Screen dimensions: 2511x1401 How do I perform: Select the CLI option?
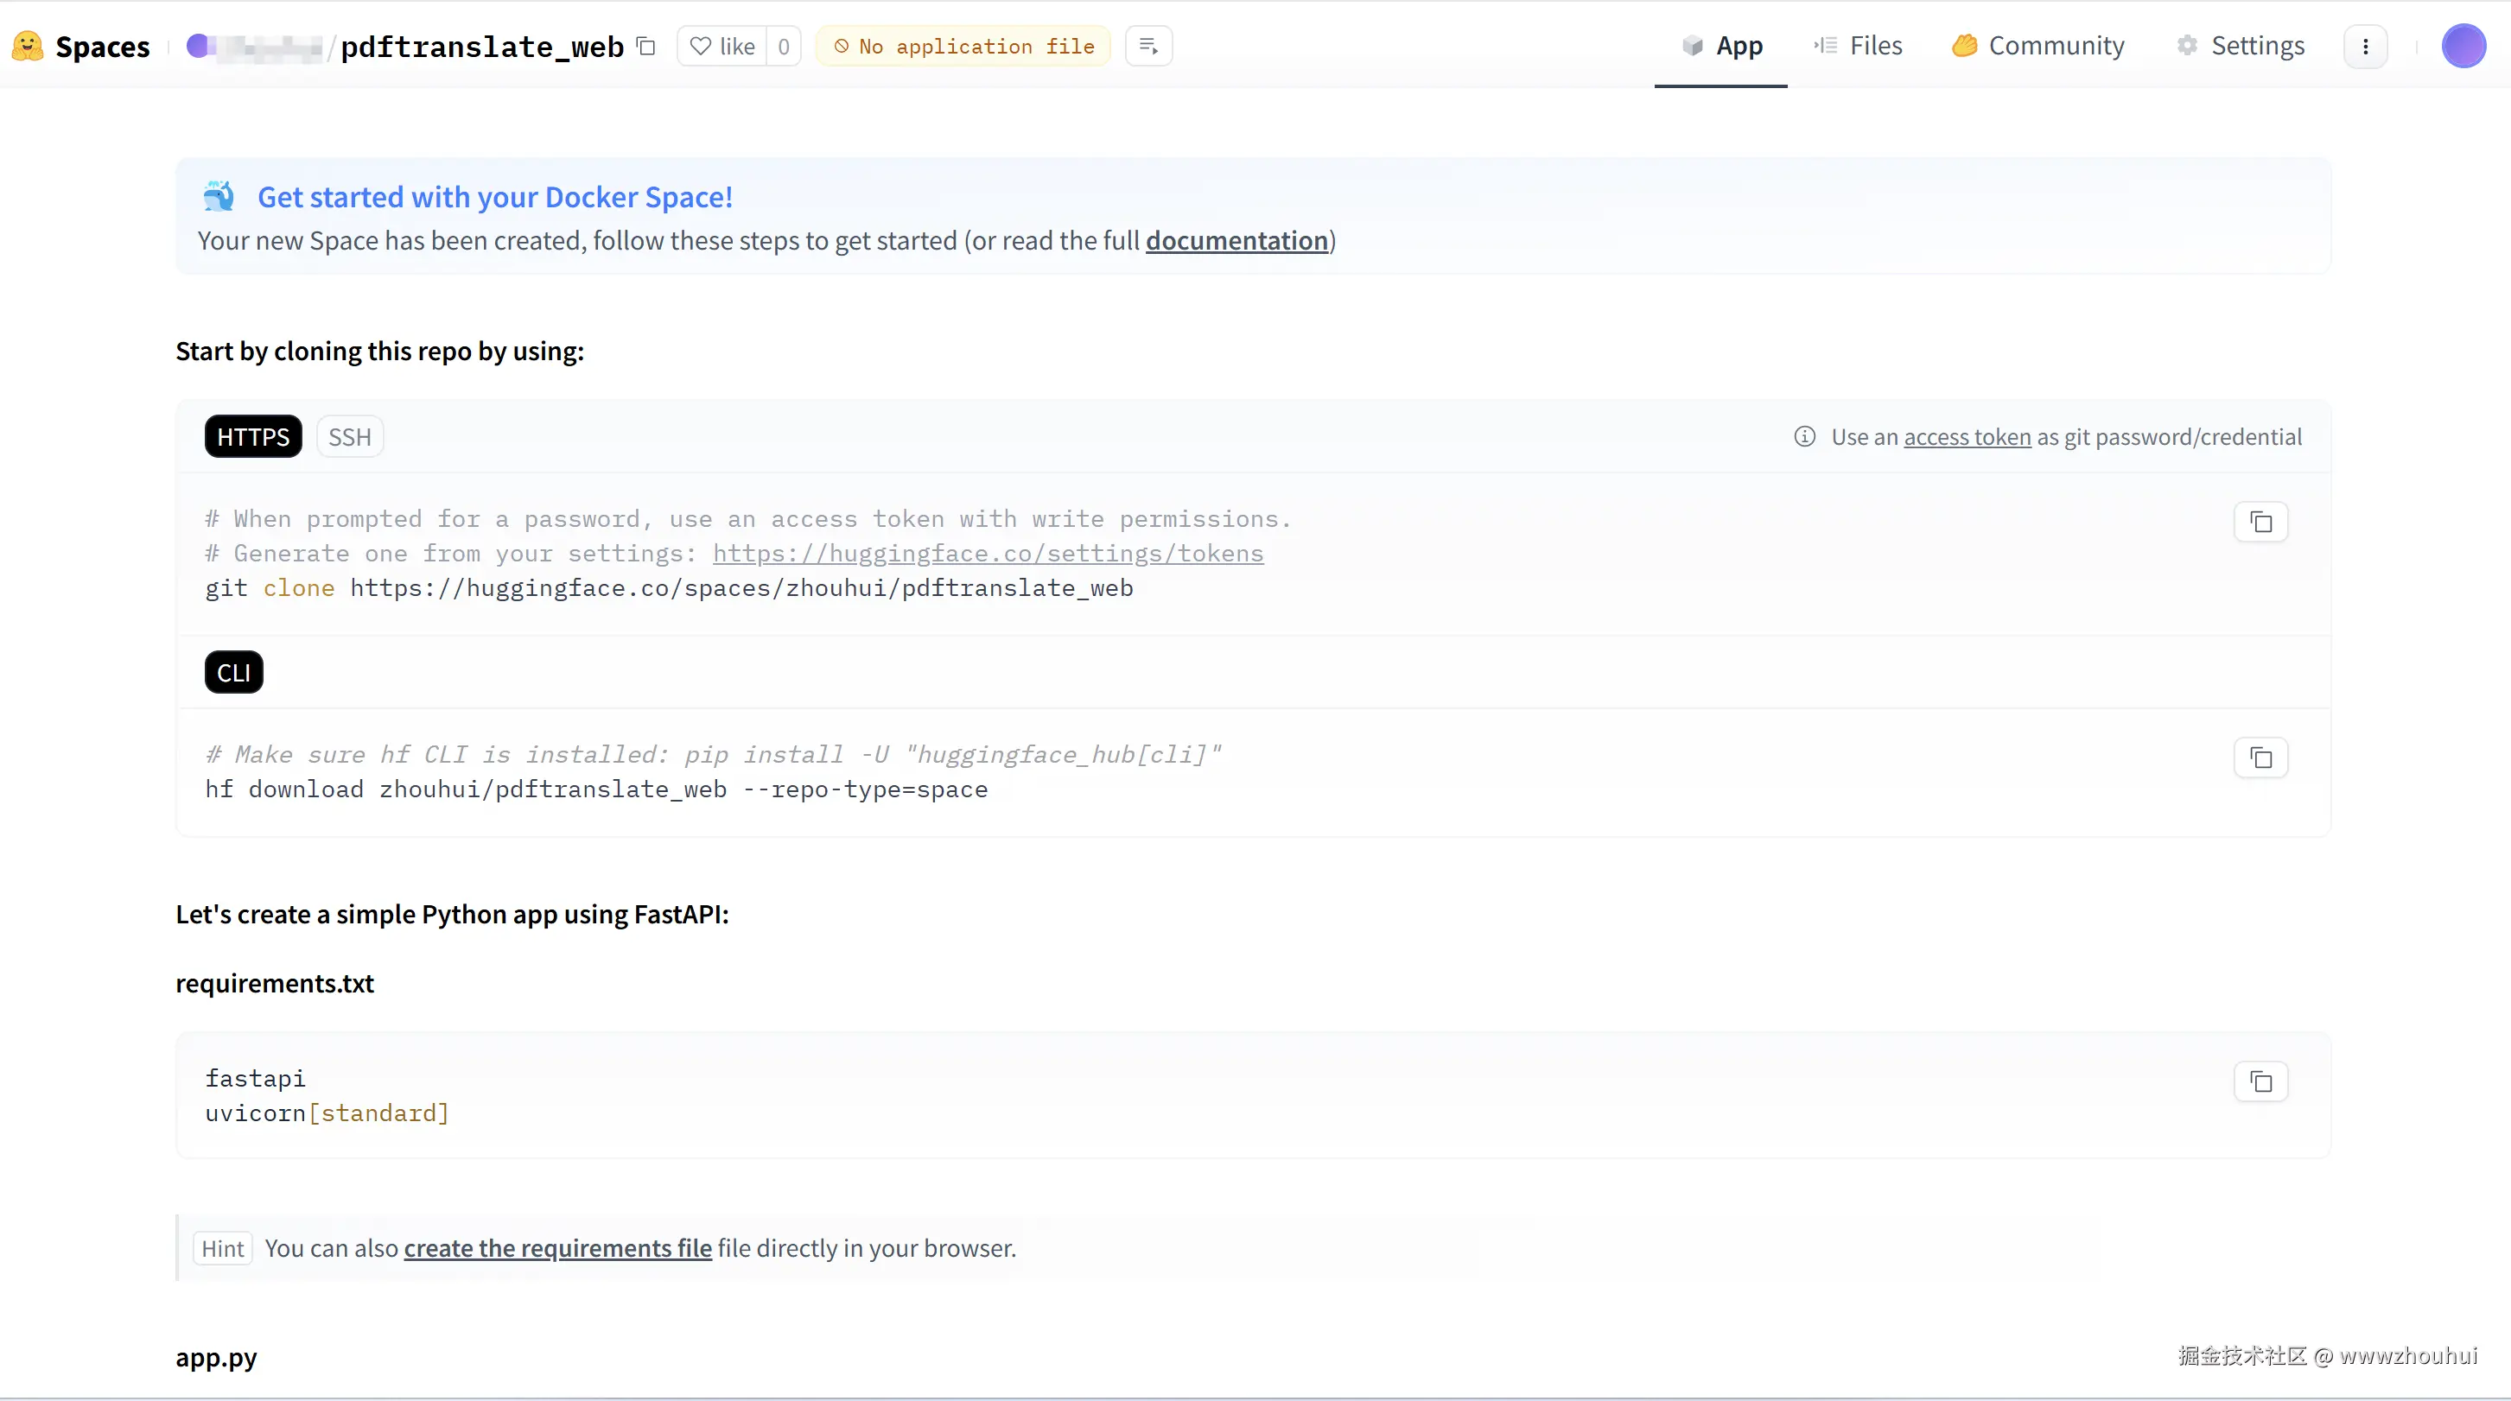point(234,672)
